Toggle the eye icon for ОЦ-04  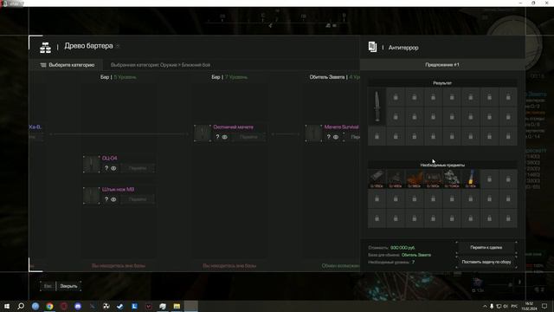click(113, 168)
